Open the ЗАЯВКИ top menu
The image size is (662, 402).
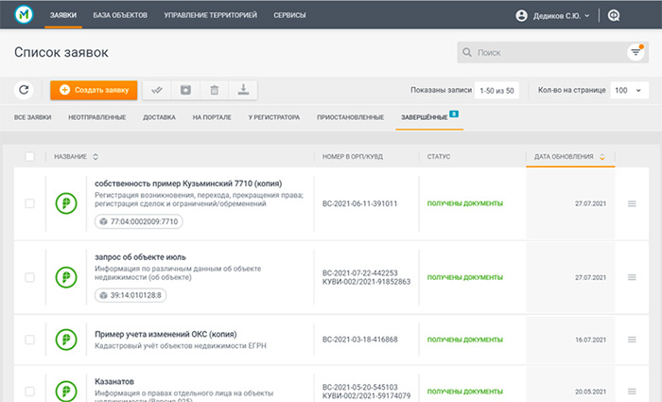coord(63,15)
